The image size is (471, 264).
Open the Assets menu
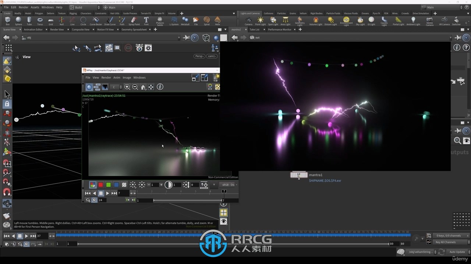click(35, 7)
